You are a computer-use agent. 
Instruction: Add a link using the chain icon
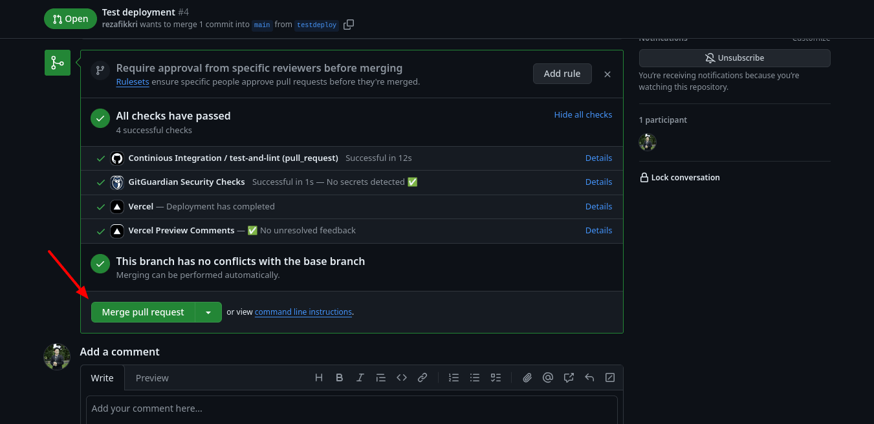coord(422,377)
